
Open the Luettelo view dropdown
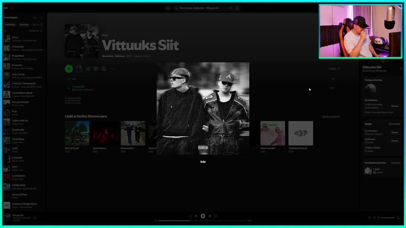click(x=334, y=69)
